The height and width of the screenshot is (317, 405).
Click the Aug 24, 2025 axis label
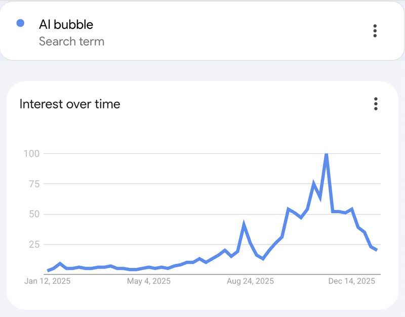pyautogui.click(x=250, y=281)
